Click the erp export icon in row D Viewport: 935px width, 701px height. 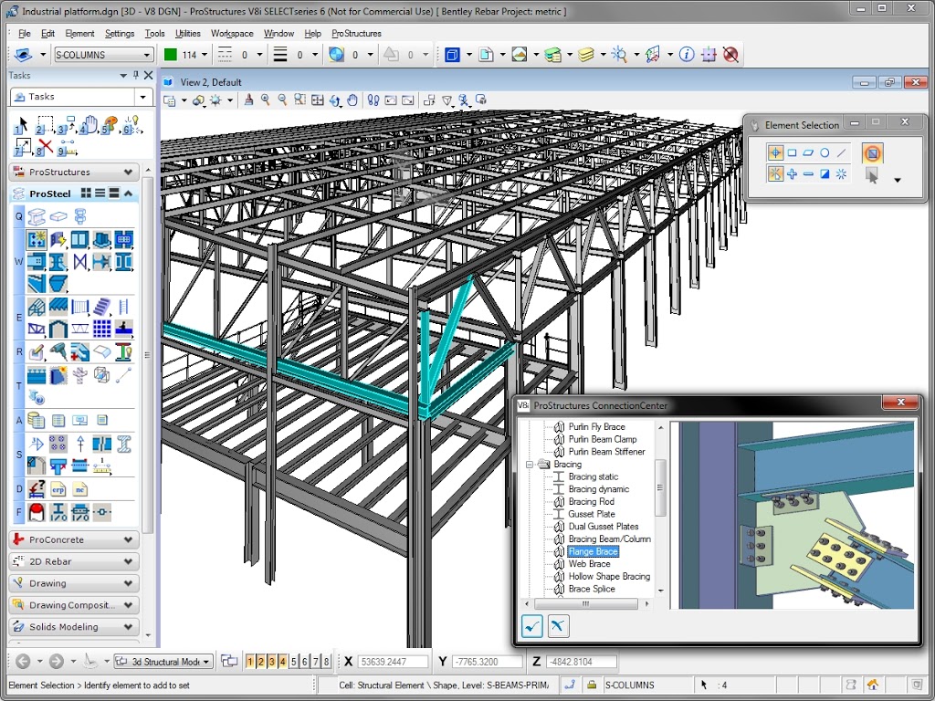(x=58, y=489)
